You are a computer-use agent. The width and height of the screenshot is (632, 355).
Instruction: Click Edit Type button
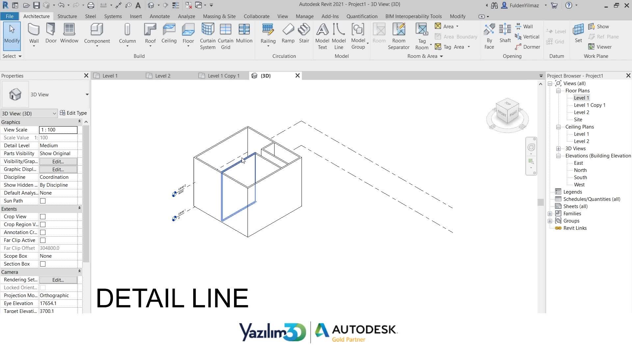(x=73, y=113)
